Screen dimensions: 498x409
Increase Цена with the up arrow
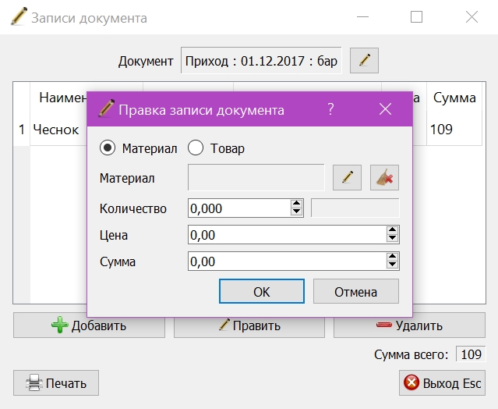pyautogui.click(x=393, y=230)
